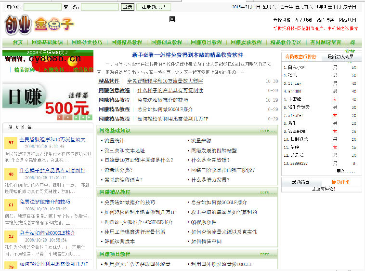365x271 pixels.
Task: Open the 什么是潜力发展? article link
Action: pos(210,180)
